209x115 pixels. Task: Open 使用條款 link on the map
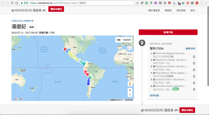pyautogui.click(x=129, y=100)
